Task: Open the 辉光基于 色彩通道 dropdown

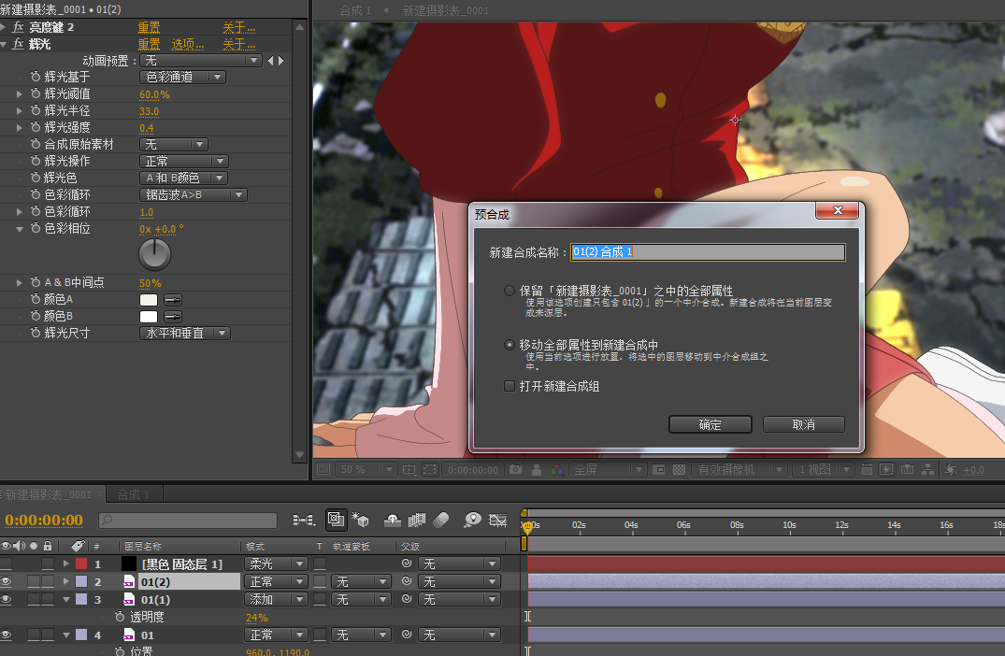Action: [182, 78]
